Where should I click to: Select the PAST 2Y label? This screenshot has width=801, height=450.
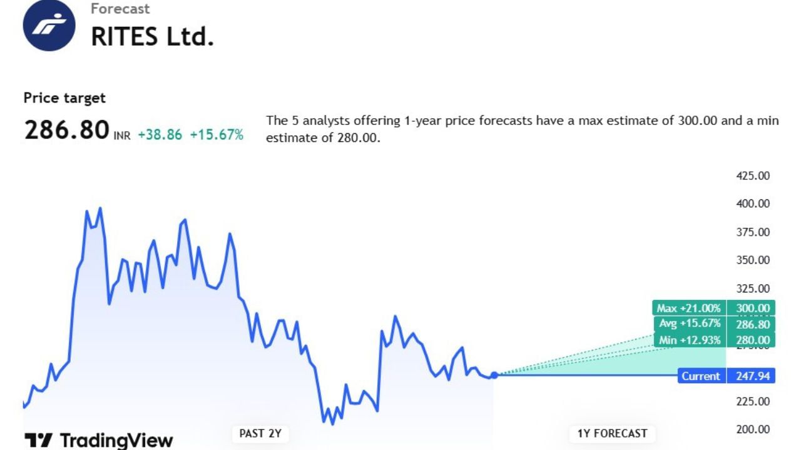tap(260, 433)
